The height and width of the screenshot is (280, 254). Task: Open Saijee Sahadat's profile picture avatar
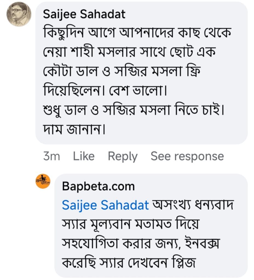click(x=19, y=14)
